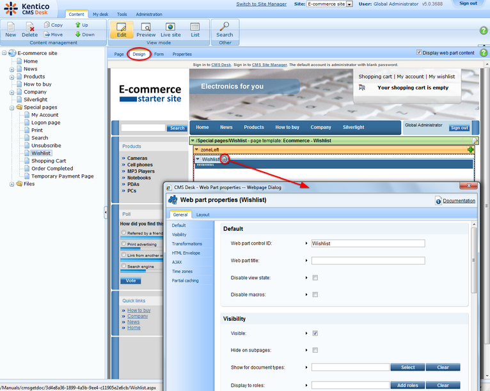This screenshot has height=391, width=490.
Task: Switch to the Properties tab
Action: coord(182,54)
